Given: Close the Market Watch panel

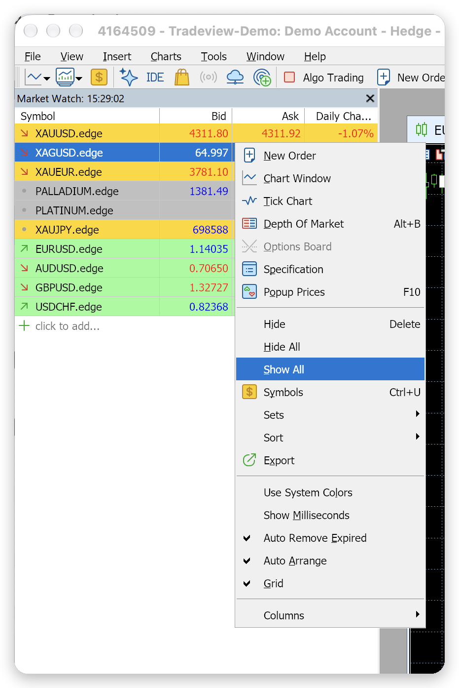Looking at the screenshot, I should click(x=370, y=98).
